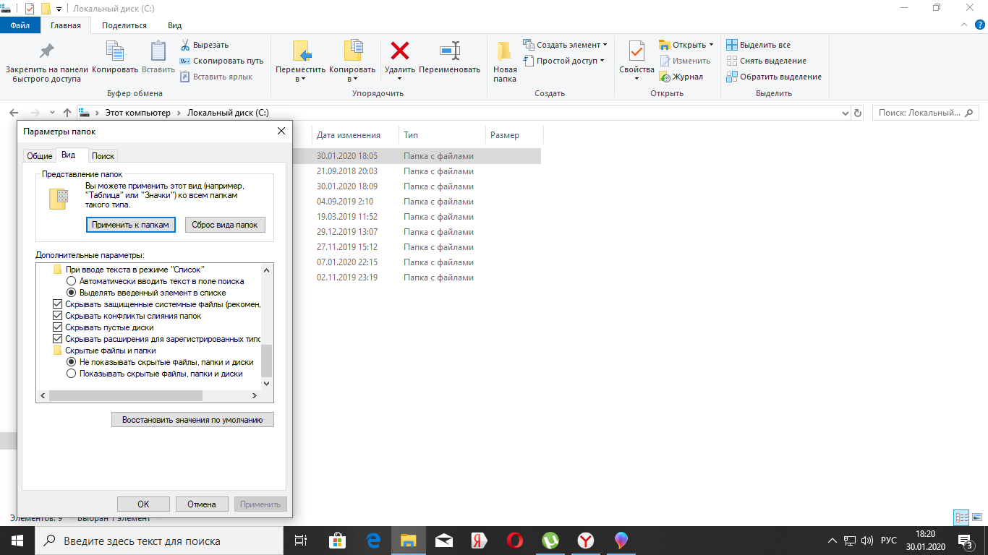Open Opera browser from the taskbar
988x555 pixels.
[x=515, y=541]
